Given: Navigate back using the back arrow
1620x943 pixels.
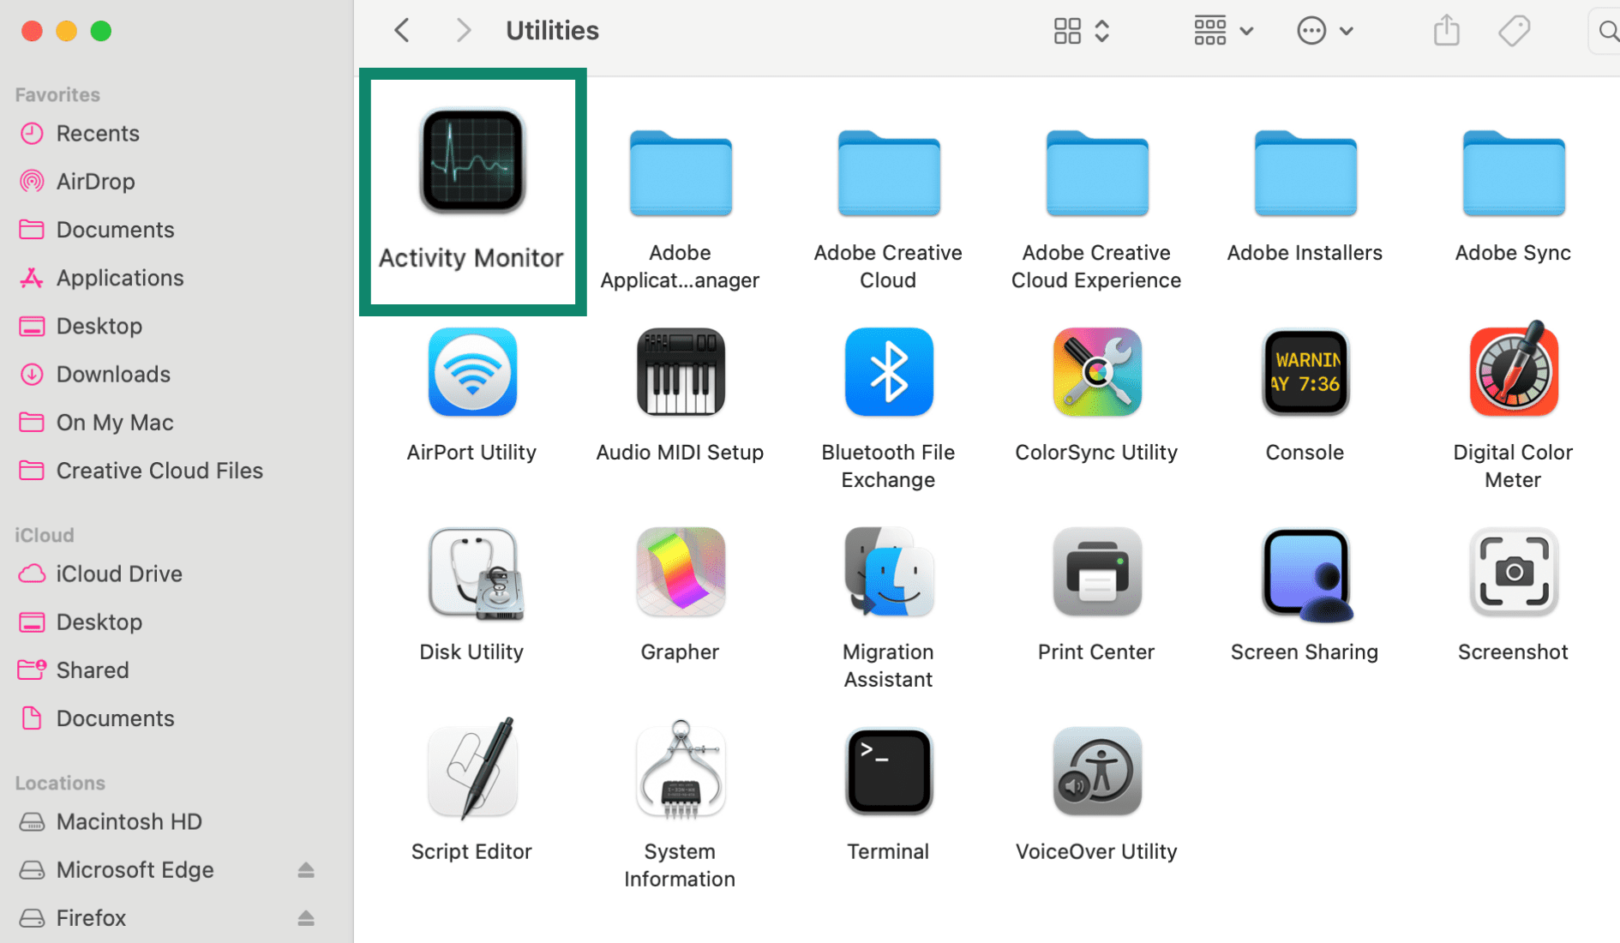Looking at the screenshot, I should [x=401, y=30].
